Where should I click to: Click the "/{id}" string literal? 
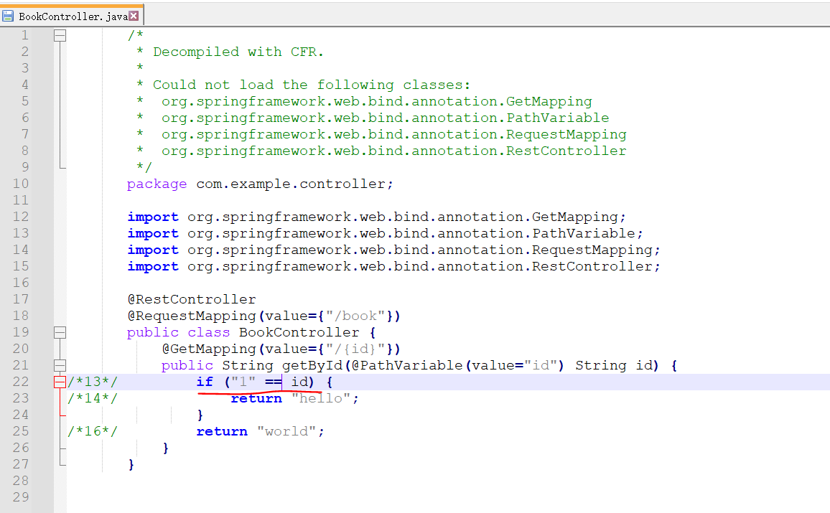coord(355,349)
